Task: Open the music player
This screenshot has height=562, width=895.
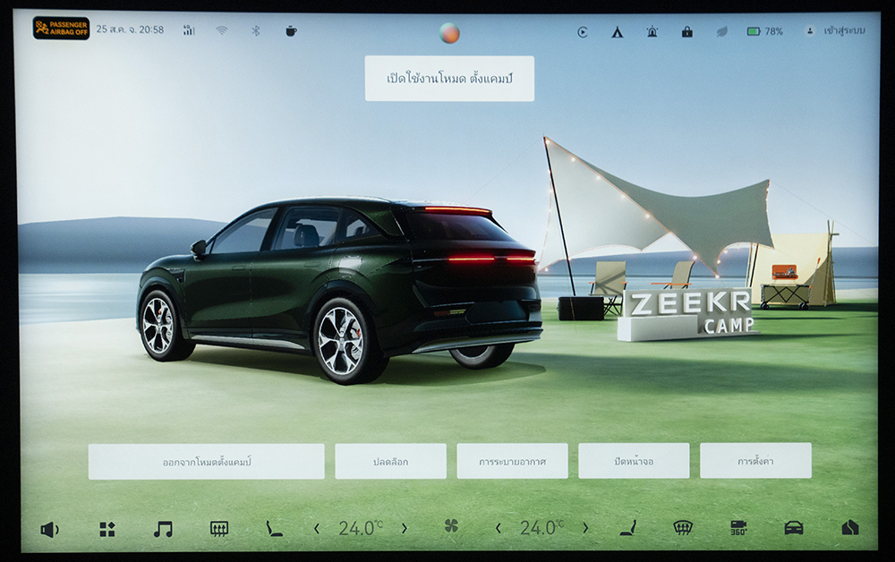Action: 163,529
